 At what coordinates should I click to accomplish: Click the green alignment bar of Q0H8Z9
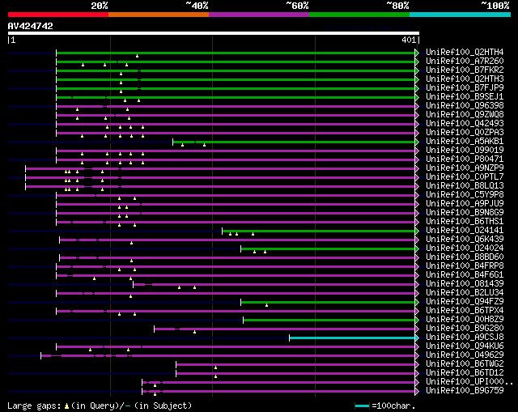[329, 320]
